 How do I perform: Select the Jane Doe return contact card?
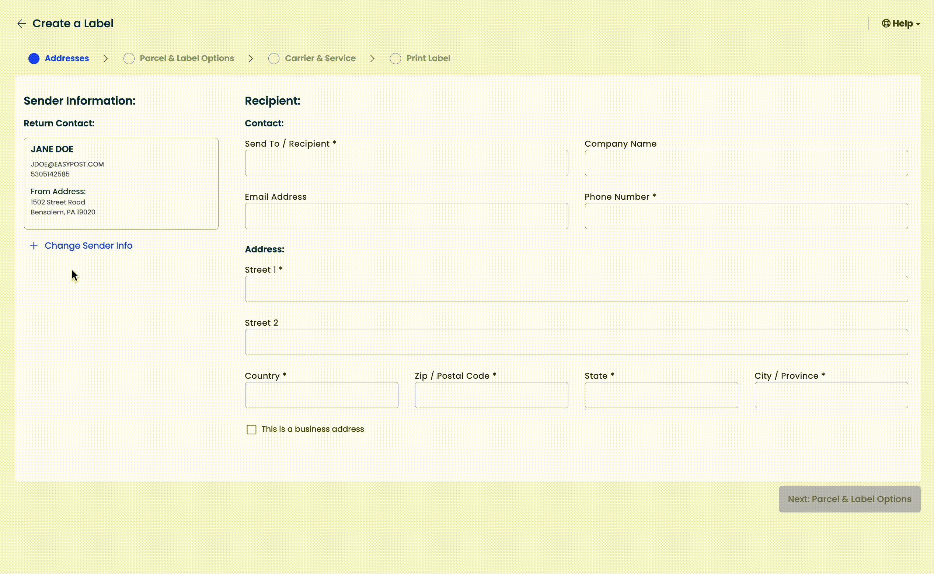point(121,183)
